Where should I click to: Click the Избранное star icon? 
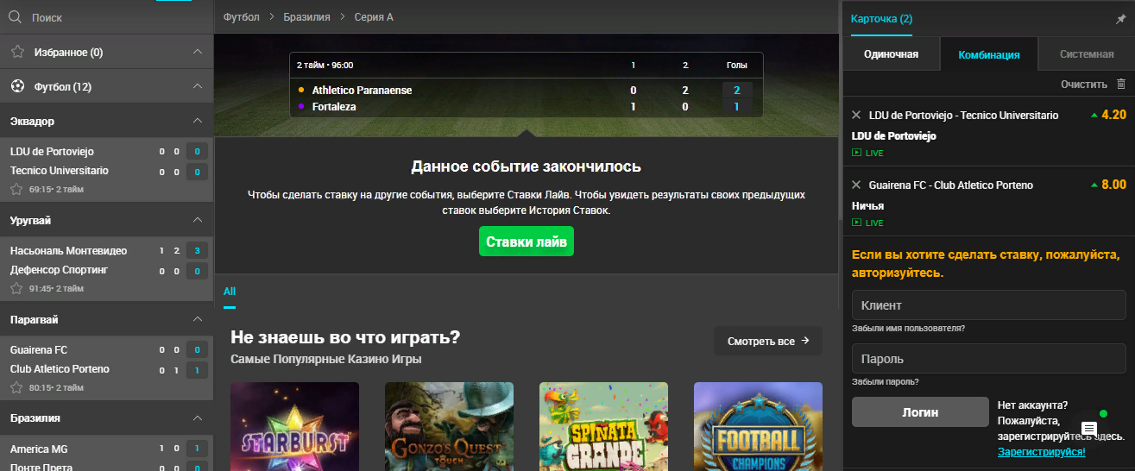pyautogui.click(x=17, y=52)
